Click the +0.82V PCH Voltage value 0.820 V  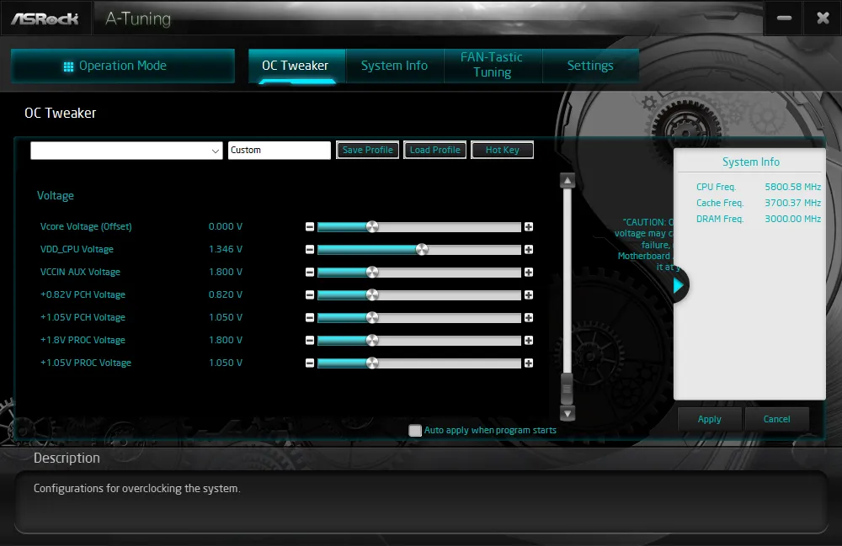tap(226, 295)
